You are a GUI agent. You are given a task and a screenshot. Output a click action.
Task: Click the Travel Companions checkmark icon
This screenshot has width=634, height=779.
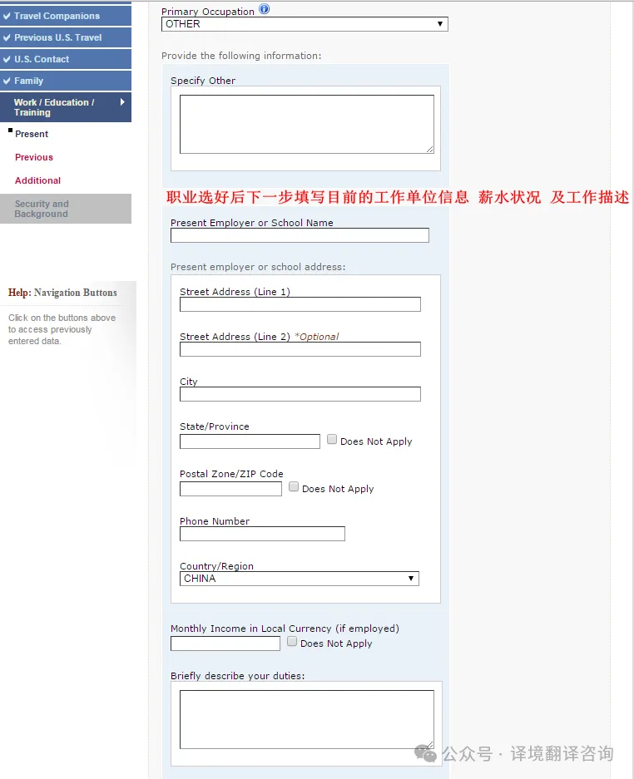point(7,16)
